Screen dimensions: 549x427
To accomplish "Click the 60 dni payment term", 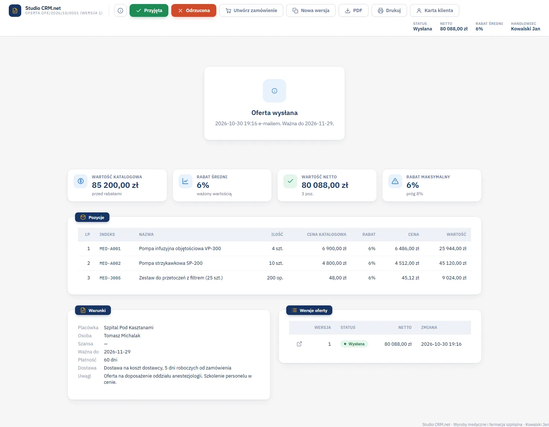I will [x=111, y=360].
